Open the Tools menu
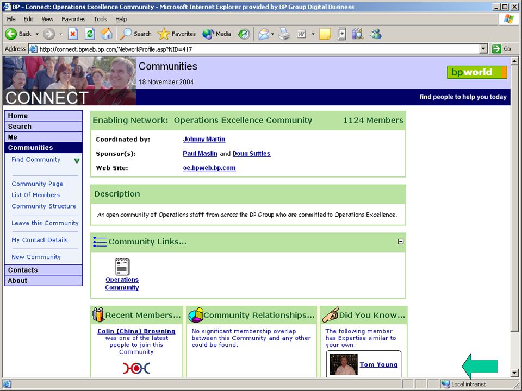This screenshot has width=522, height=391. (100, 20)
